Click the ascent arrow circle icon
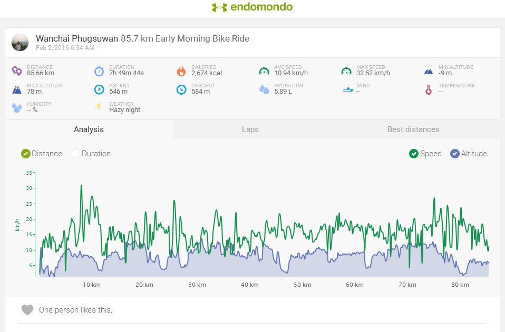 pos(99,89)
